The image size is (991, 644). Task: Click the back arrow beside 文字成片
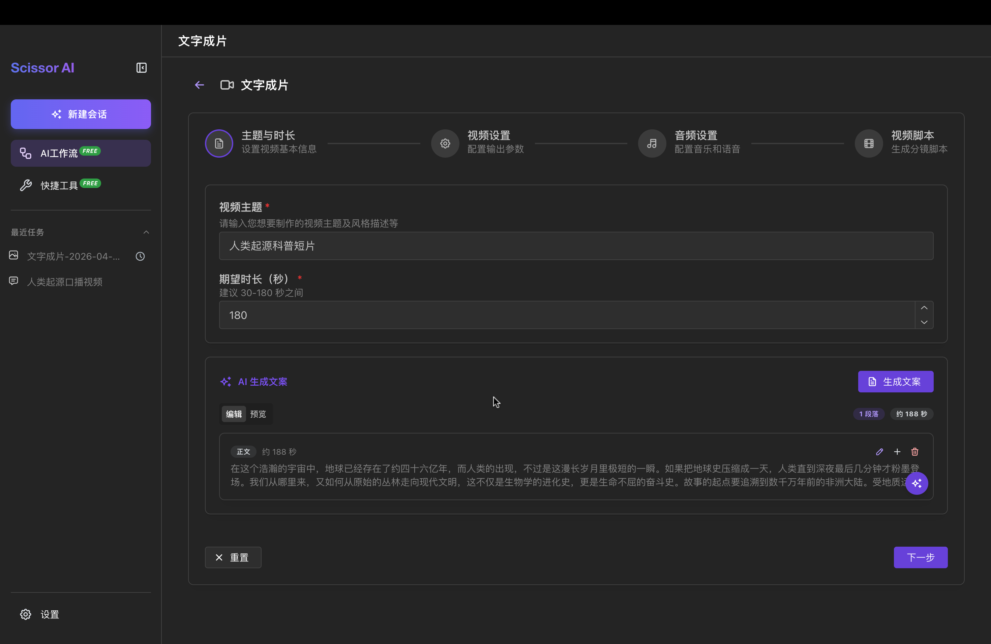[x=199, y=85]
